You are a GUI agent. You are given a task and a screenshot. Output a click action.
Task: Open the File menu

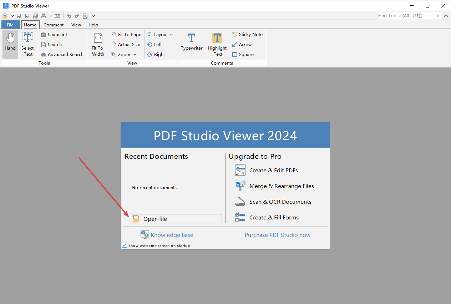point(10,25)
